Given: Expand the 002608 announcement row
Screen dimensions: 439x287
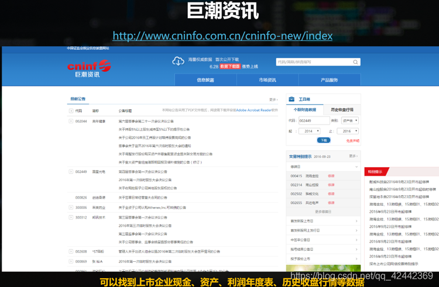Looking at the screenshot, I should click(71, 251).
